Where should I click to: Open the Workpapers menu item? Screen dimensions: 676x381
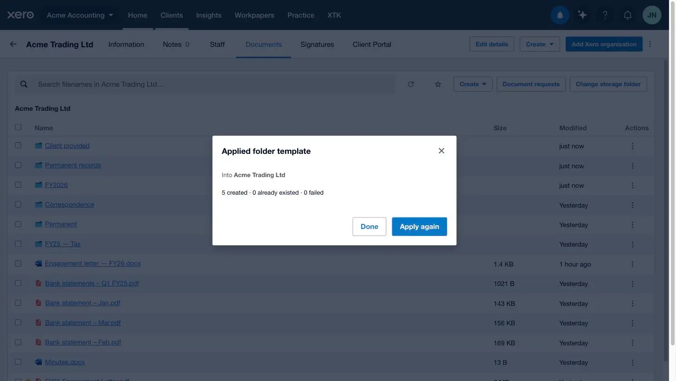pyautogui.click(x=254, y=15)
